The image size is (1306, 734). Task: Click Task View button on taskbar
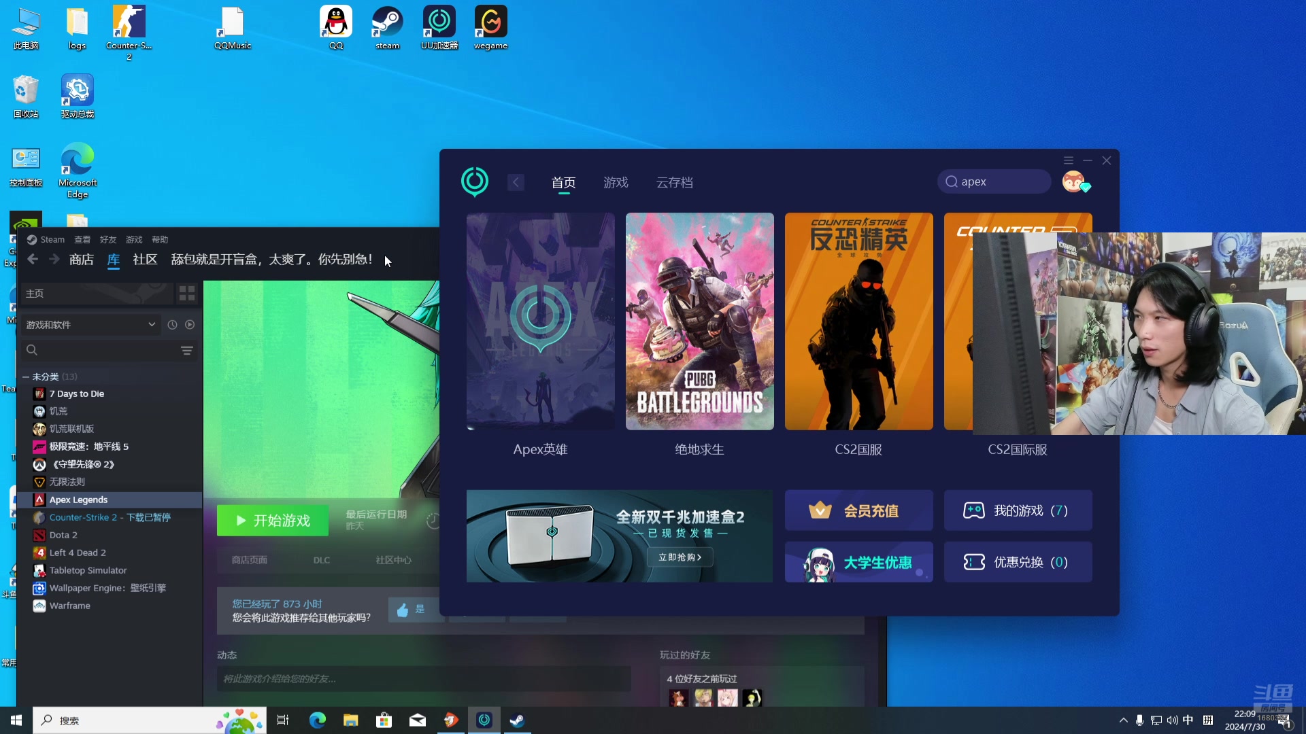pyautogui.click(x=283, y=720)
